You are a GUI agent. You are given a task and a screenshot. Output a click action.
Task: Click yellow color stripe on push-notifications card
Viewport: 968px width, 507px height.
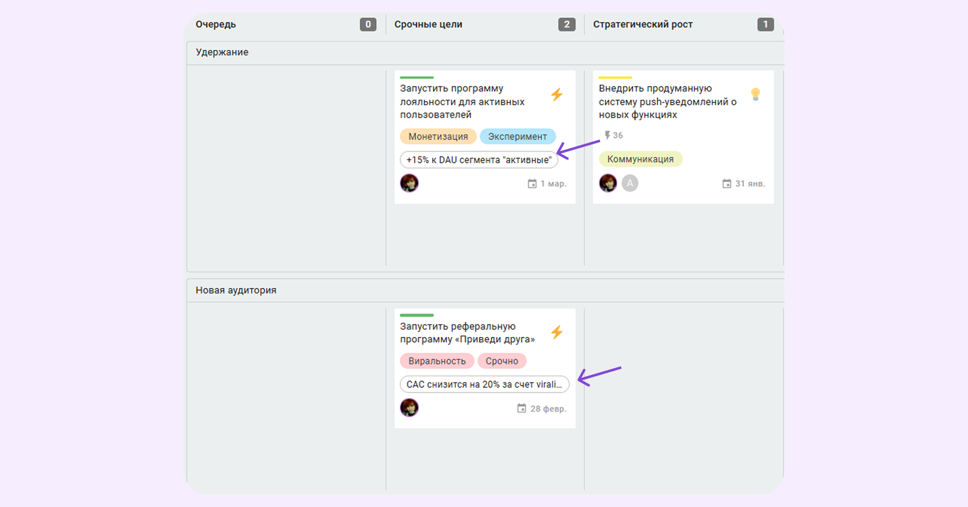click(x=615, y=78)
